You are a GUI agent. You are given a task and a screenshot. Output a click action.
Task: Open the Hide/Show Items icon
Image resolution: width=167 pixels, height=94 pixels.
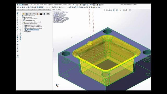click(x=121, y=10)
